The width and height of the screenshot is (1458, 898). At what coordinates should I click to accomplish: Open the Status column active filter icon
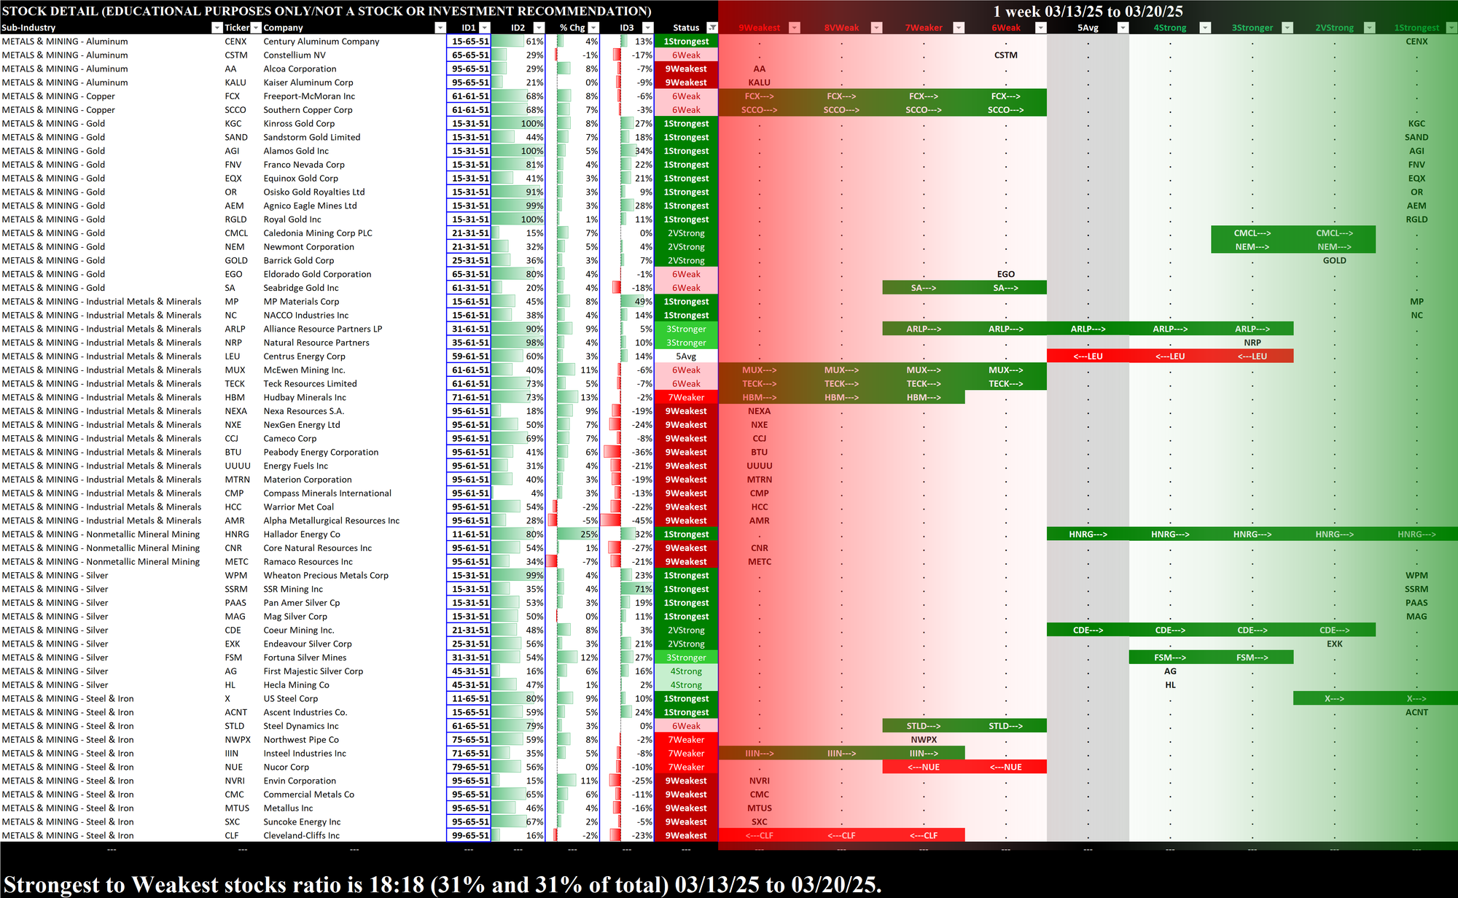pos(712,28)
